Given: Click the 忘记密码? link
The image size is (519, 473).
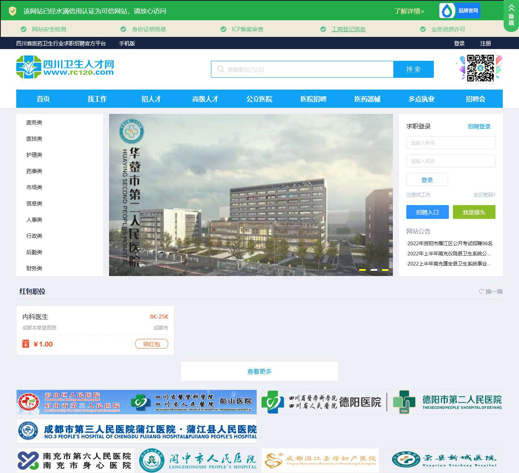Looking at the screenshot, I should pos(485,195).
